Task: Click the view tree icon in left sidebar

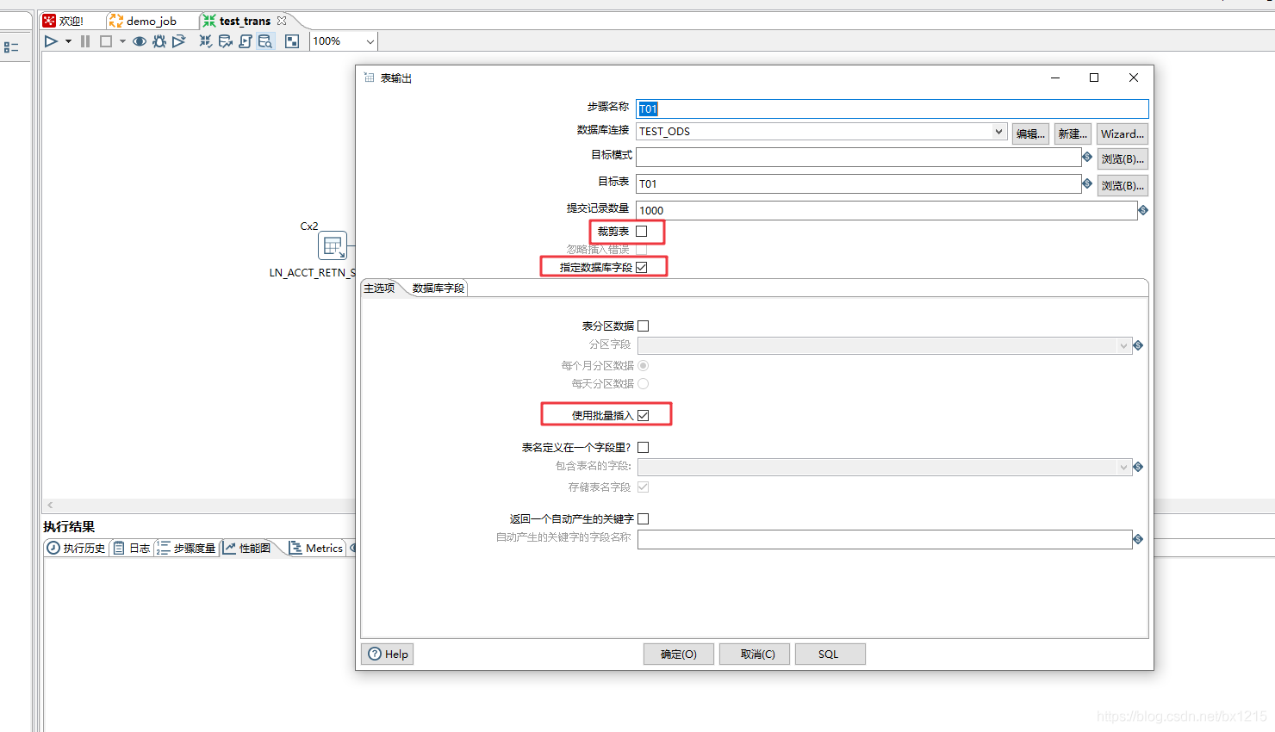Action: click(x=11, y=47)
